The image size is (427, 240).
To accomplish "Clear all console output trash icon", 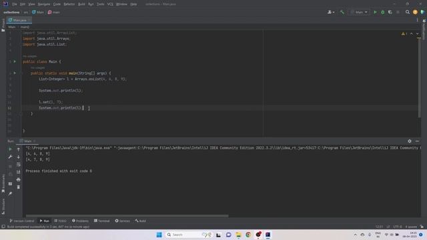I will click(18, 187).
